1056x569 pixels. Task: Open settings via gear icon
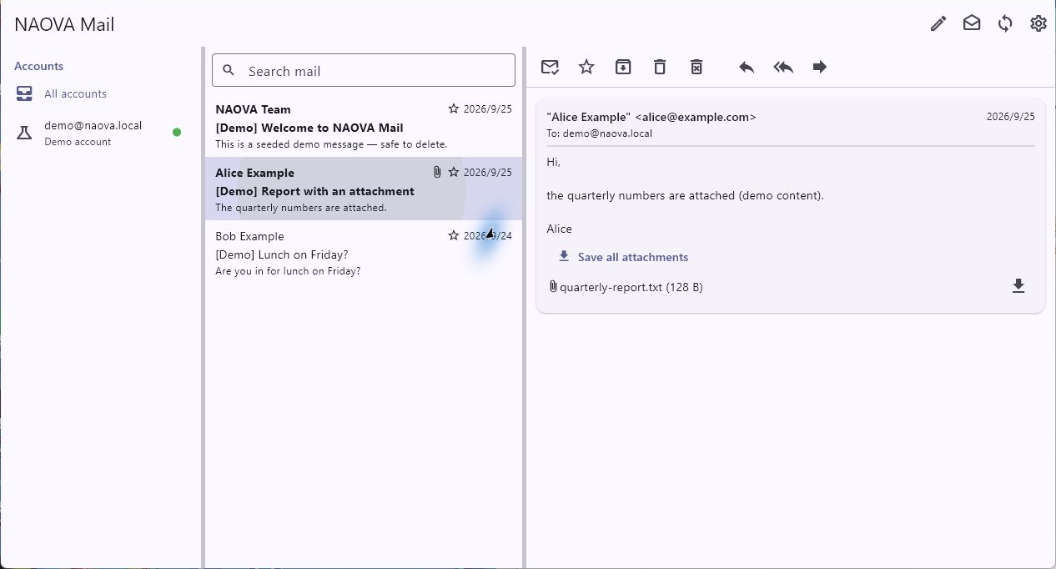(1038, 23)
